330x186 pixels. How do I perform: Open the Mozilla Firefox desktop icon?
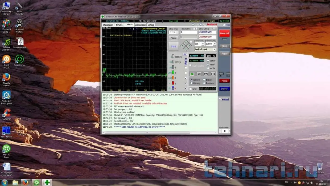(x=6, y=80)
